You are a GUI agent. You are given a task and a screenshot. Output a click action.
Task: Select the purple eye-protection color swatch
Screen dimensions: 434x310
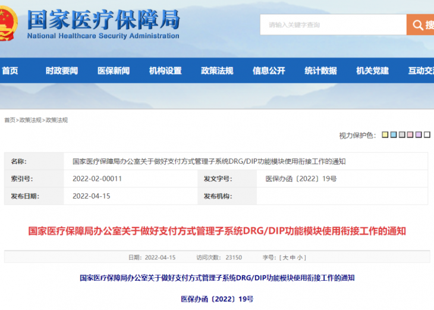[x=419, y=135]
